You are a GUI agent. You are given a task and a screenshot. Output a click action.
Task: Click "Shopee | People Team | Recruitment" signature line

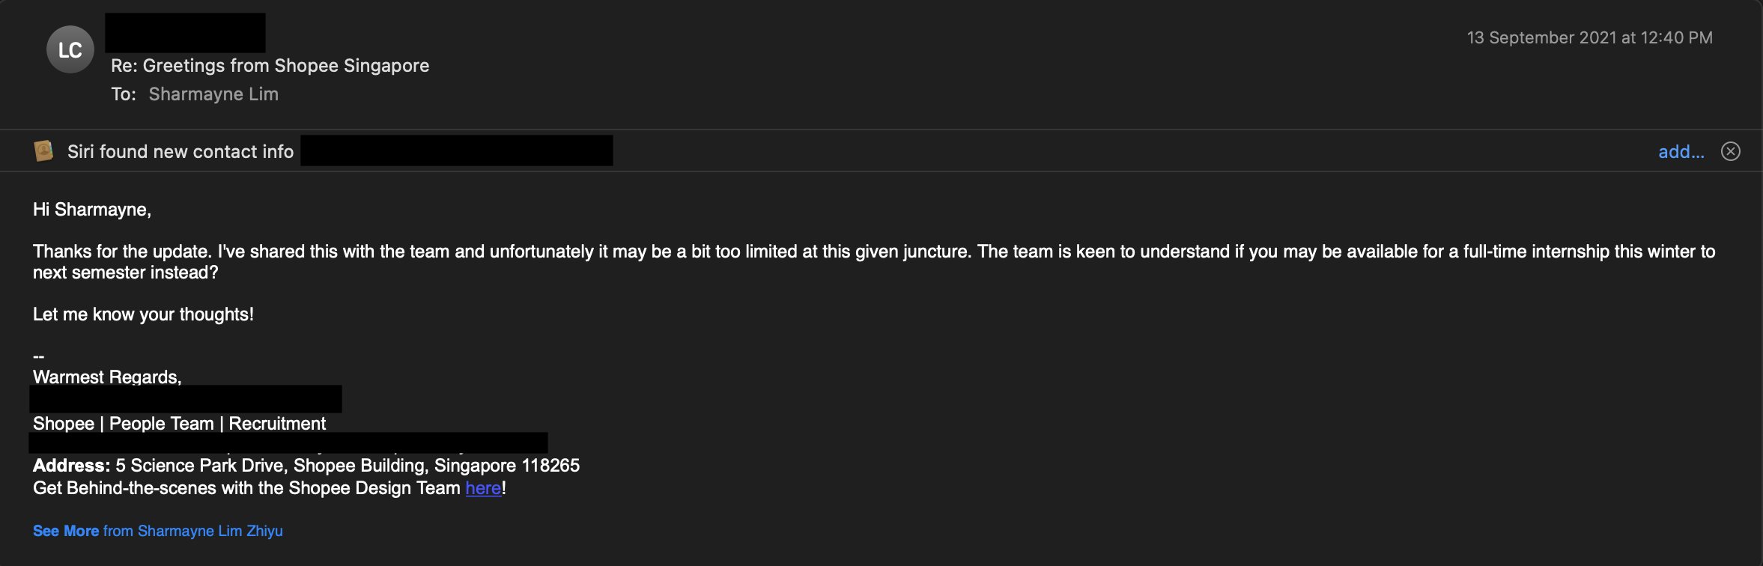point(179,424)
